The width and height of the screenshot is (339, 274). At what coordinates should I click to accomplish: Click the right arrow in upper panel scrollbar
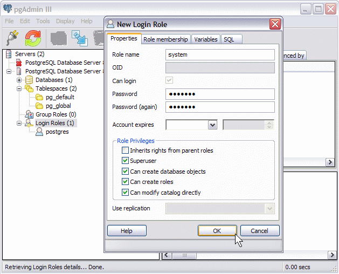(x=330, y=162)
